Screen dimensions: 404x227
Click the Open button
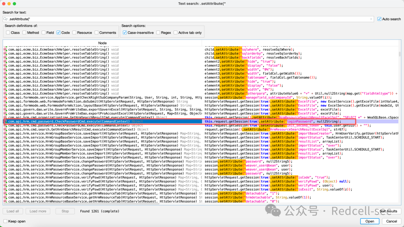tap(370, 221)
